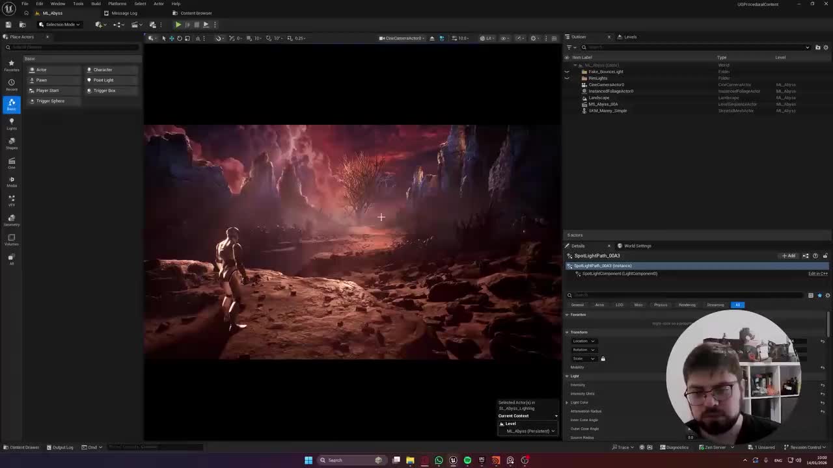Screen dimensions: 833x468
Task: Open the Build menu
Action: (96, 4)
